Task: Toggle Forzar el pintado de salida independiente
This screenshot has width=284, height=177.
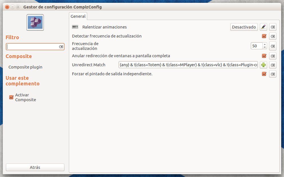Action: tap(264, 74)
